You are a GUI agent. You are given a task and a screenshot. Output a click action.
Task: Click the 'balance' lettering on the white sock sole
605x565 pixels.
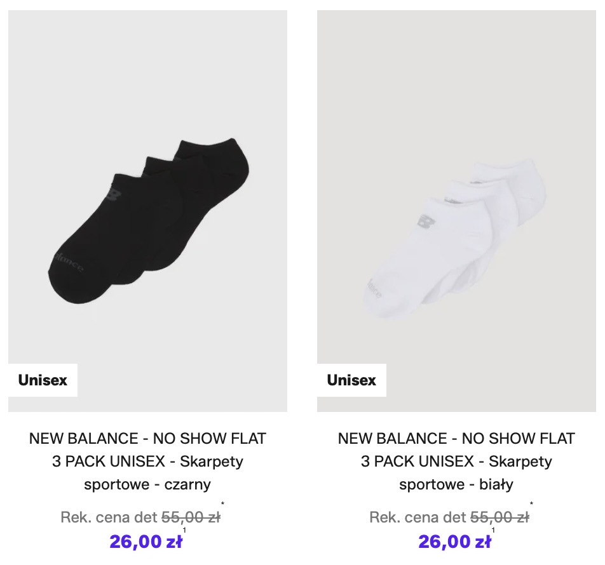point(374,288)
